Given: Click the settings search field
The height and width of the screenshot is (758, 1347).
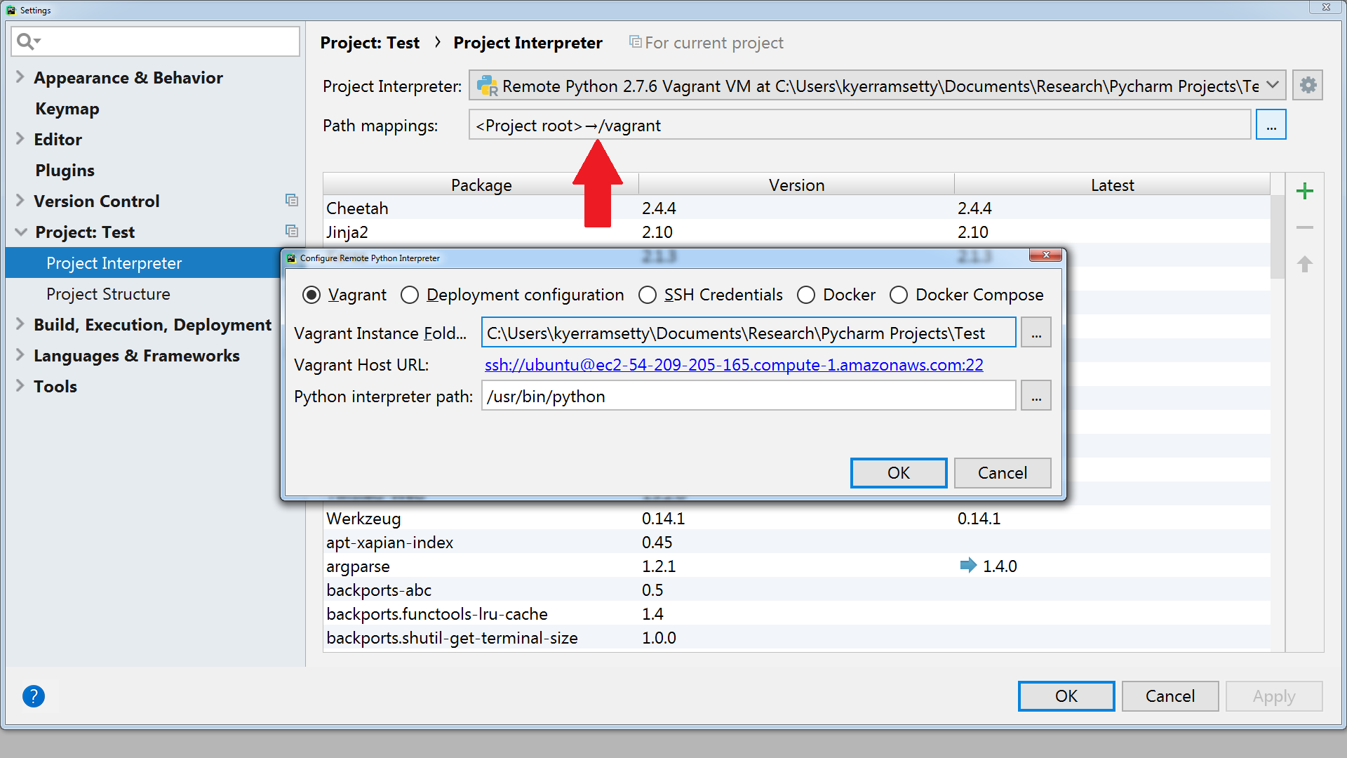Looking at the screenshot, I should click(156, 41).
